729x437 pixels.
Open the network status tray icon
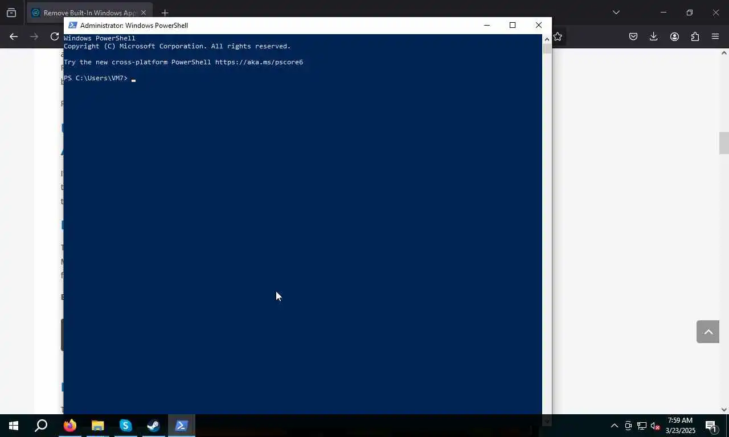pyautogui.click(x=641, y=426)
